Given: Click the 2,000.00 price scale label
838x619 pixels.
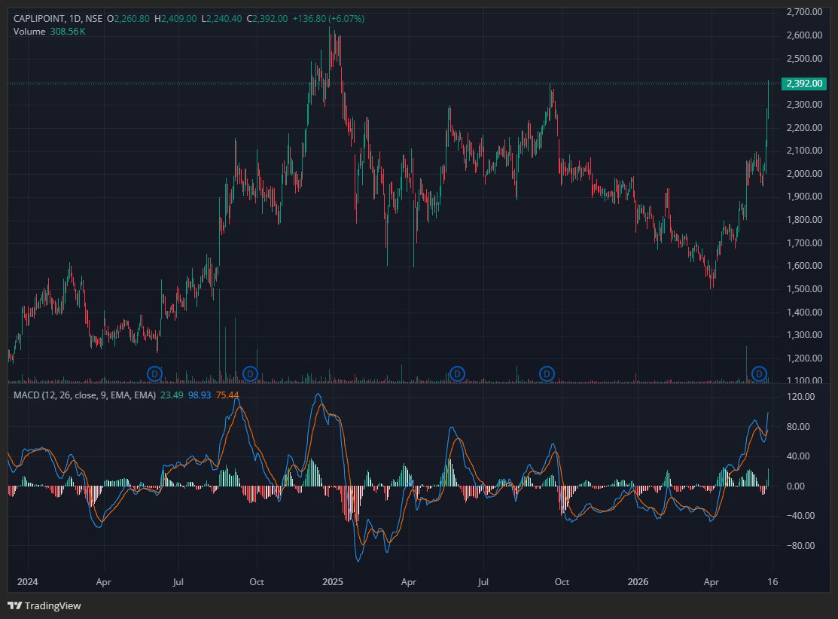Looking at the screenshot, I should pyautogui.click(x=804, y=174).
